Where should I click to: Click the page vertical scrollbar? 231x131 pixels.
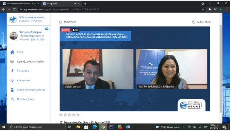pos(221,68)
